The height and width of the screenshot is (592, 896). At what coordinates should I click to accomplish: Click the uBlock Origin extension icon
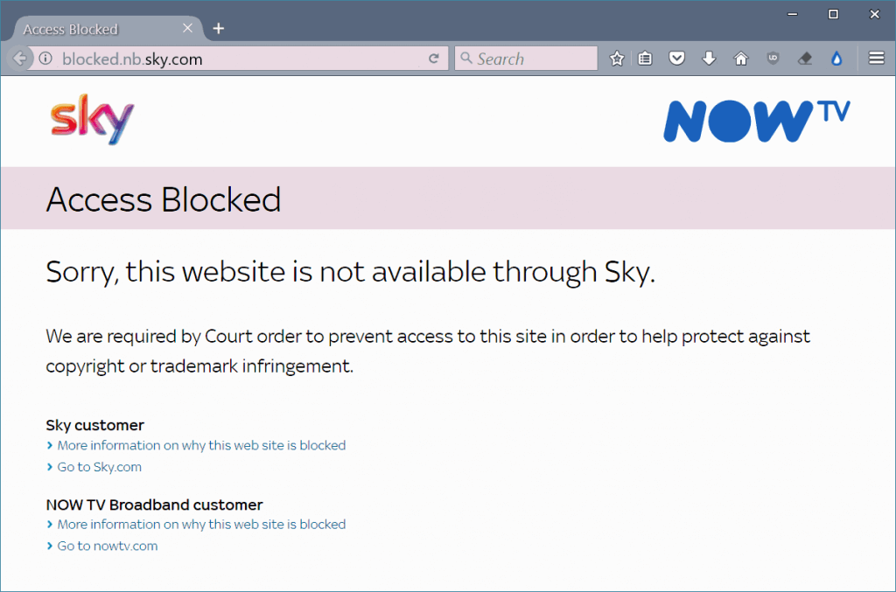(773, 58)
